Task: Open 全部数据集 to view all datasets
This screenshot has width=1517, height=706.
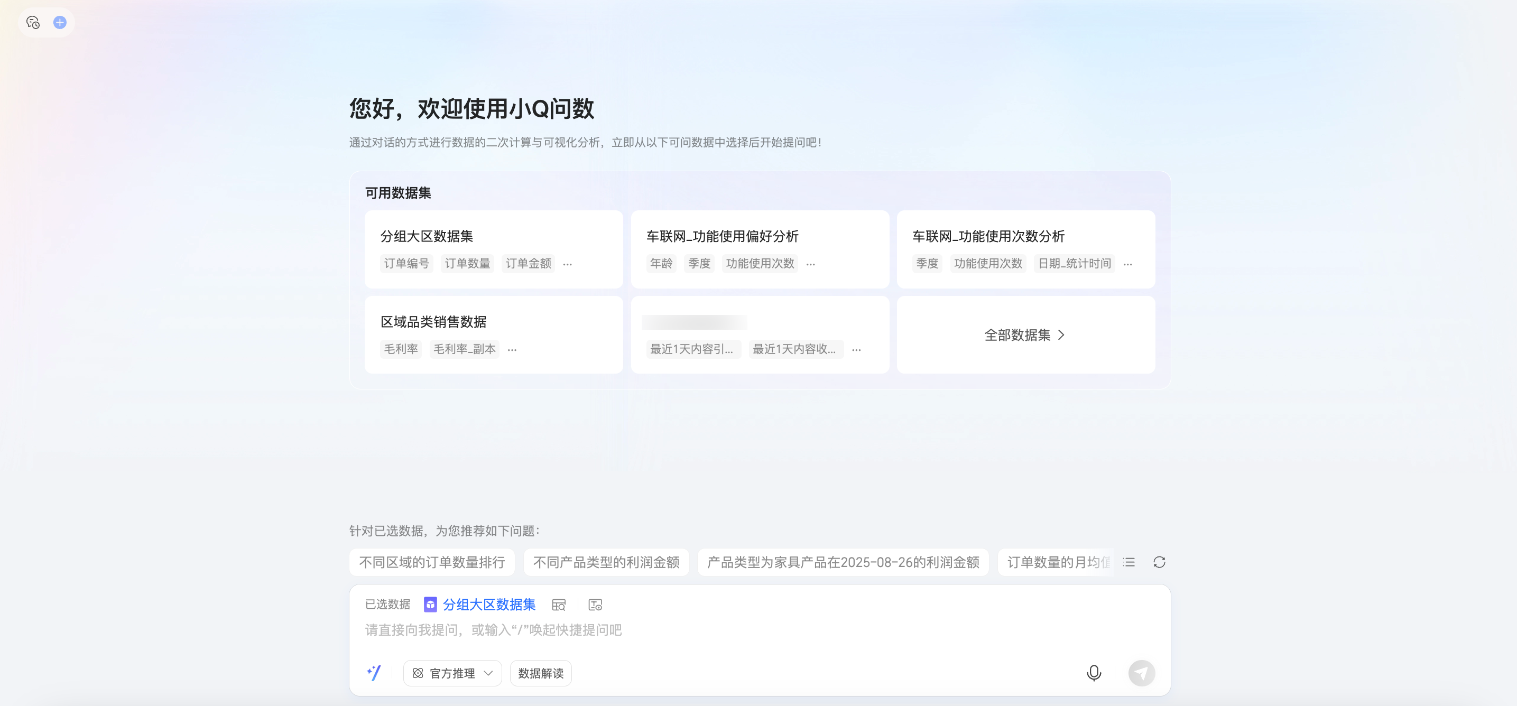Action: 1025,335
